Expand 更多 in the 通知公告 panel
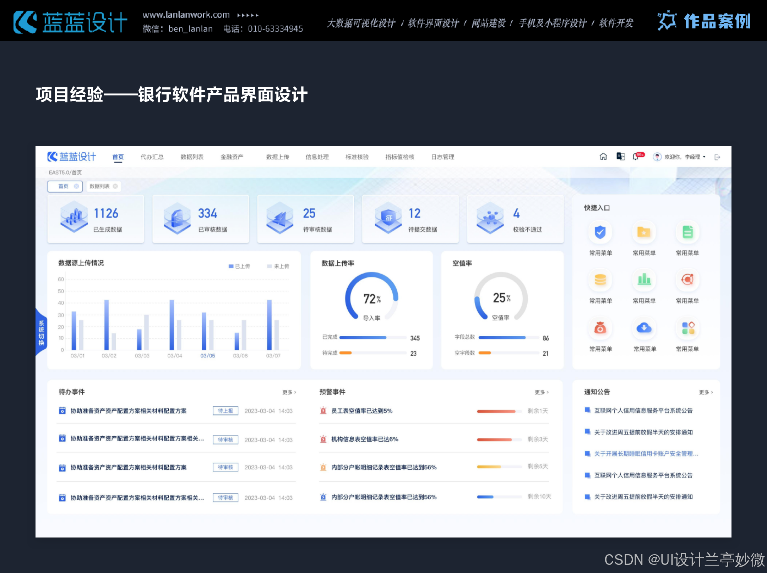 coord(706,392)
